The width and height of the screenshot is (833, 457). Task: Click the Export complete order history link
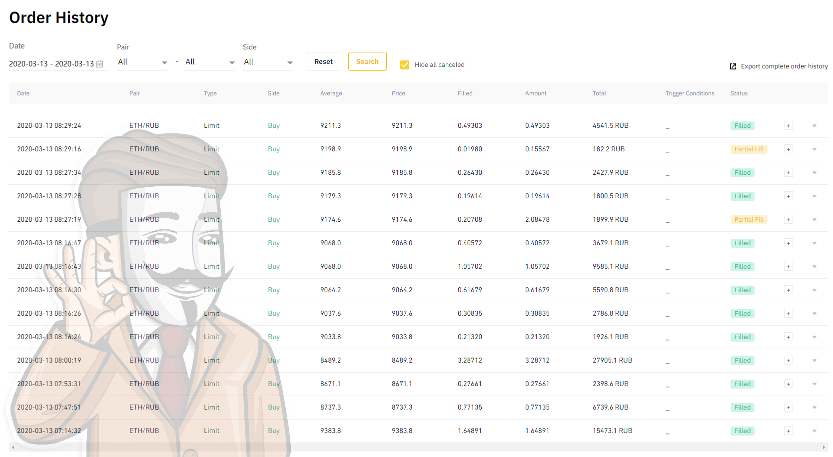[784, 66]
